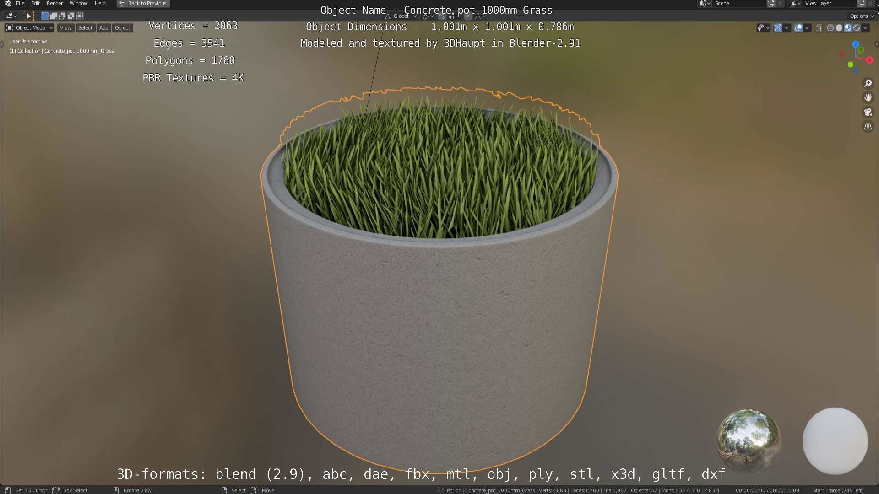The width and height of the screenshot is (879, 494).
Task: Open the Window menu
Action: click(78, 3)
